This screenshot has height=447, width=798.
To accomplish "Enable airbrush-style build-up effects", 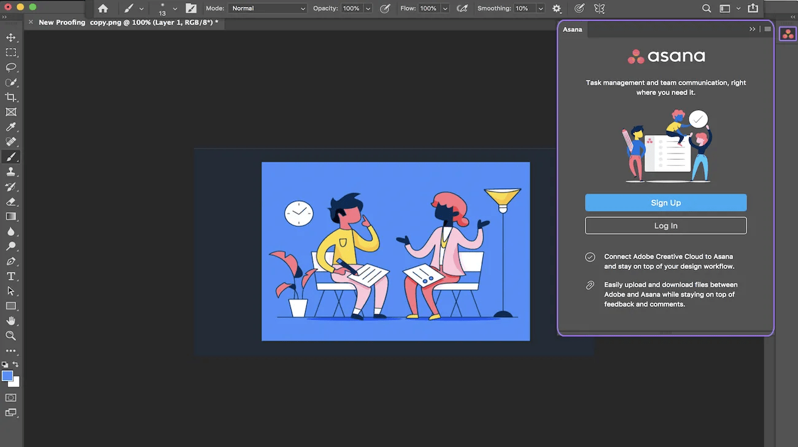I will 462,9.
